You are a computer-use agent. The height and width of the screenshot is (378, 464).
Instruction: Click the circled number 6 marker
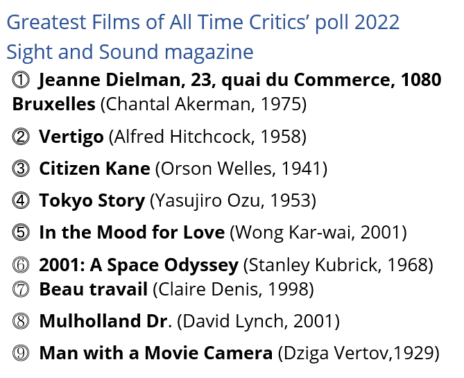[x=21, y=266]
